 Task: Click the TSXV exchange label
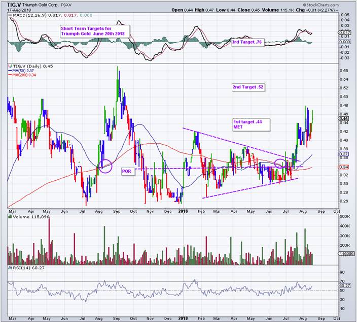pos(67,5)
